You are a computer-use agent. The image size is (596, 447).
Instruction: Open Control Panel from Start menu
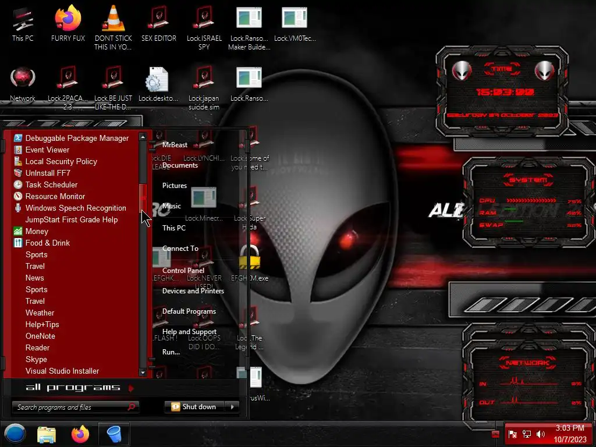click(183, 271)
